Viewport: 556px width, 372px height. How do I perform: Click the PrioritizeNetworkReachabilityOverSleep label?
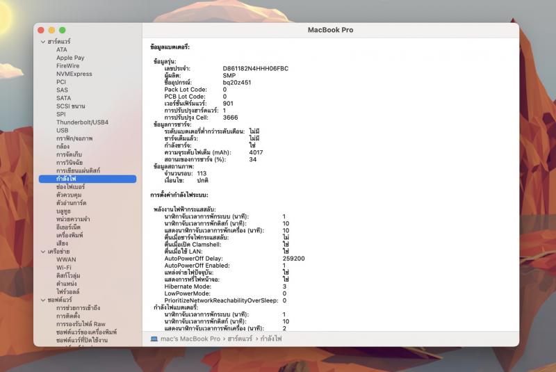pyautogui.click(x=221, y=300)
